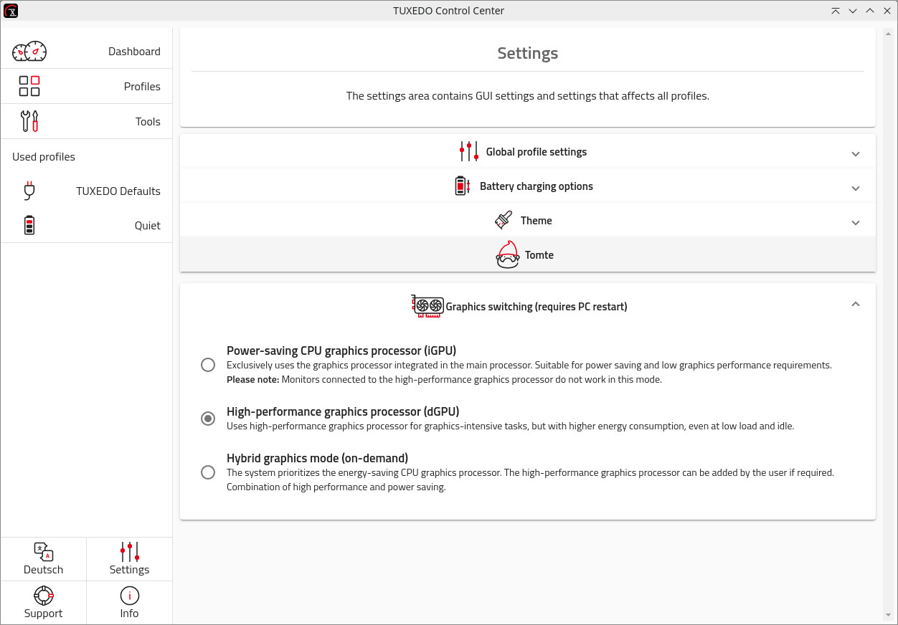Click the Dashboard gauges icon
The width and height of the screenshot is (898, 625).
29,52
